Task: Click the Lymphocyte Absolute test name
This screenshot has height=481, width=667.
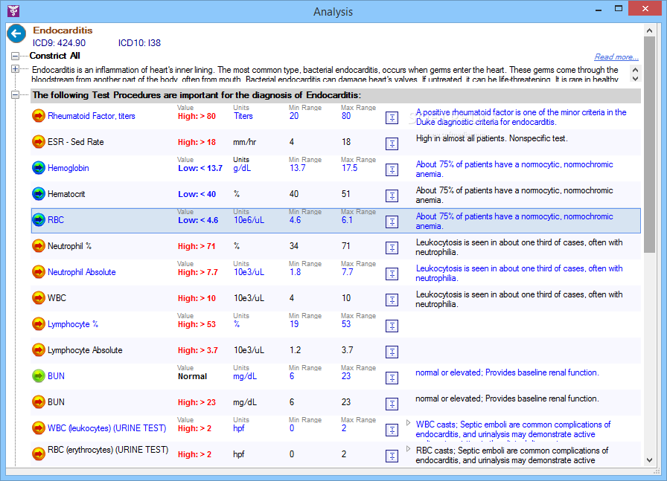Action: 85,350
